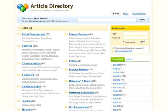Open the Martial Arts subcategory

pyautogui.click(x=84, y=88)
